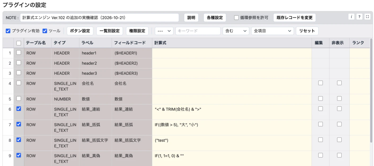Screen dimensions: 374x166
Task: Uncheck the ツール checkbox
Action: click(x=45, y=31)
